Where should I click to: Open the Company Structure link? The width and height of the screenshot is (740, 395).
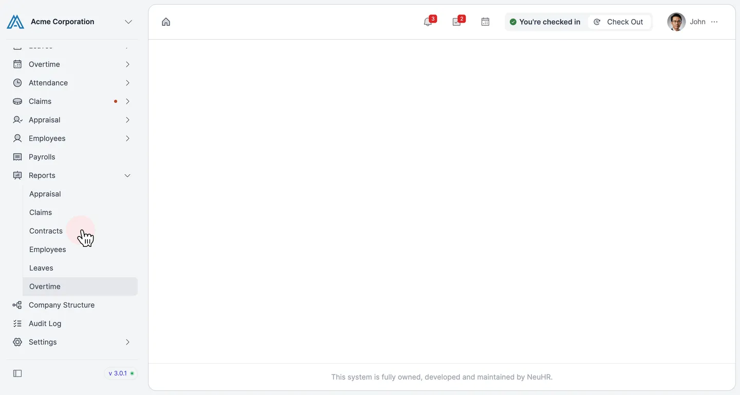(72, 305)
